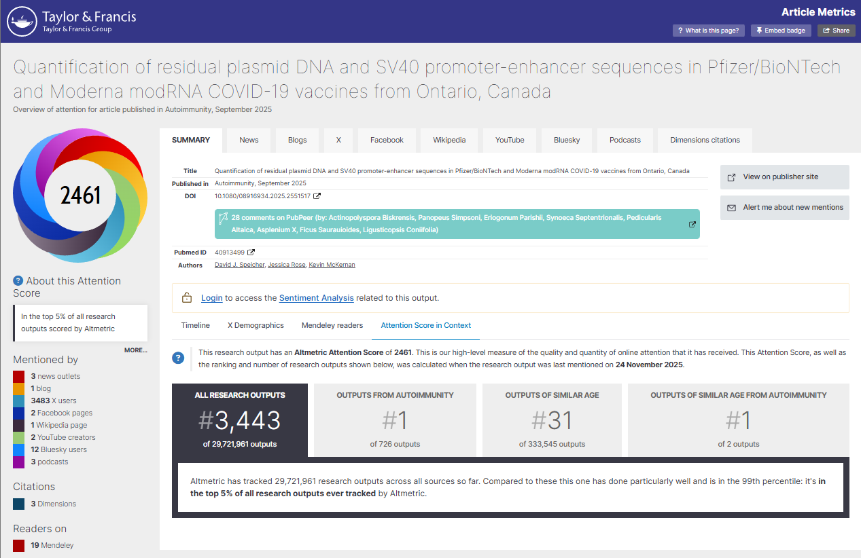Click the 2 Facebook pages entry
The width and height of the screenshot is (861, 558).
click(x=61, y=413)
